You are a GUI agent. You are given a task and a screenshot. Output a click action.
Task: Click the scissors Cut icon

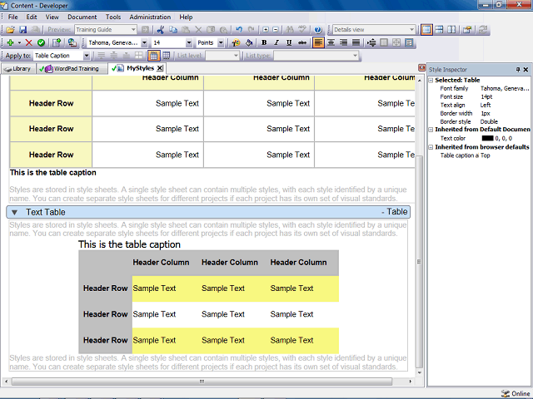(x=161, y=30)
